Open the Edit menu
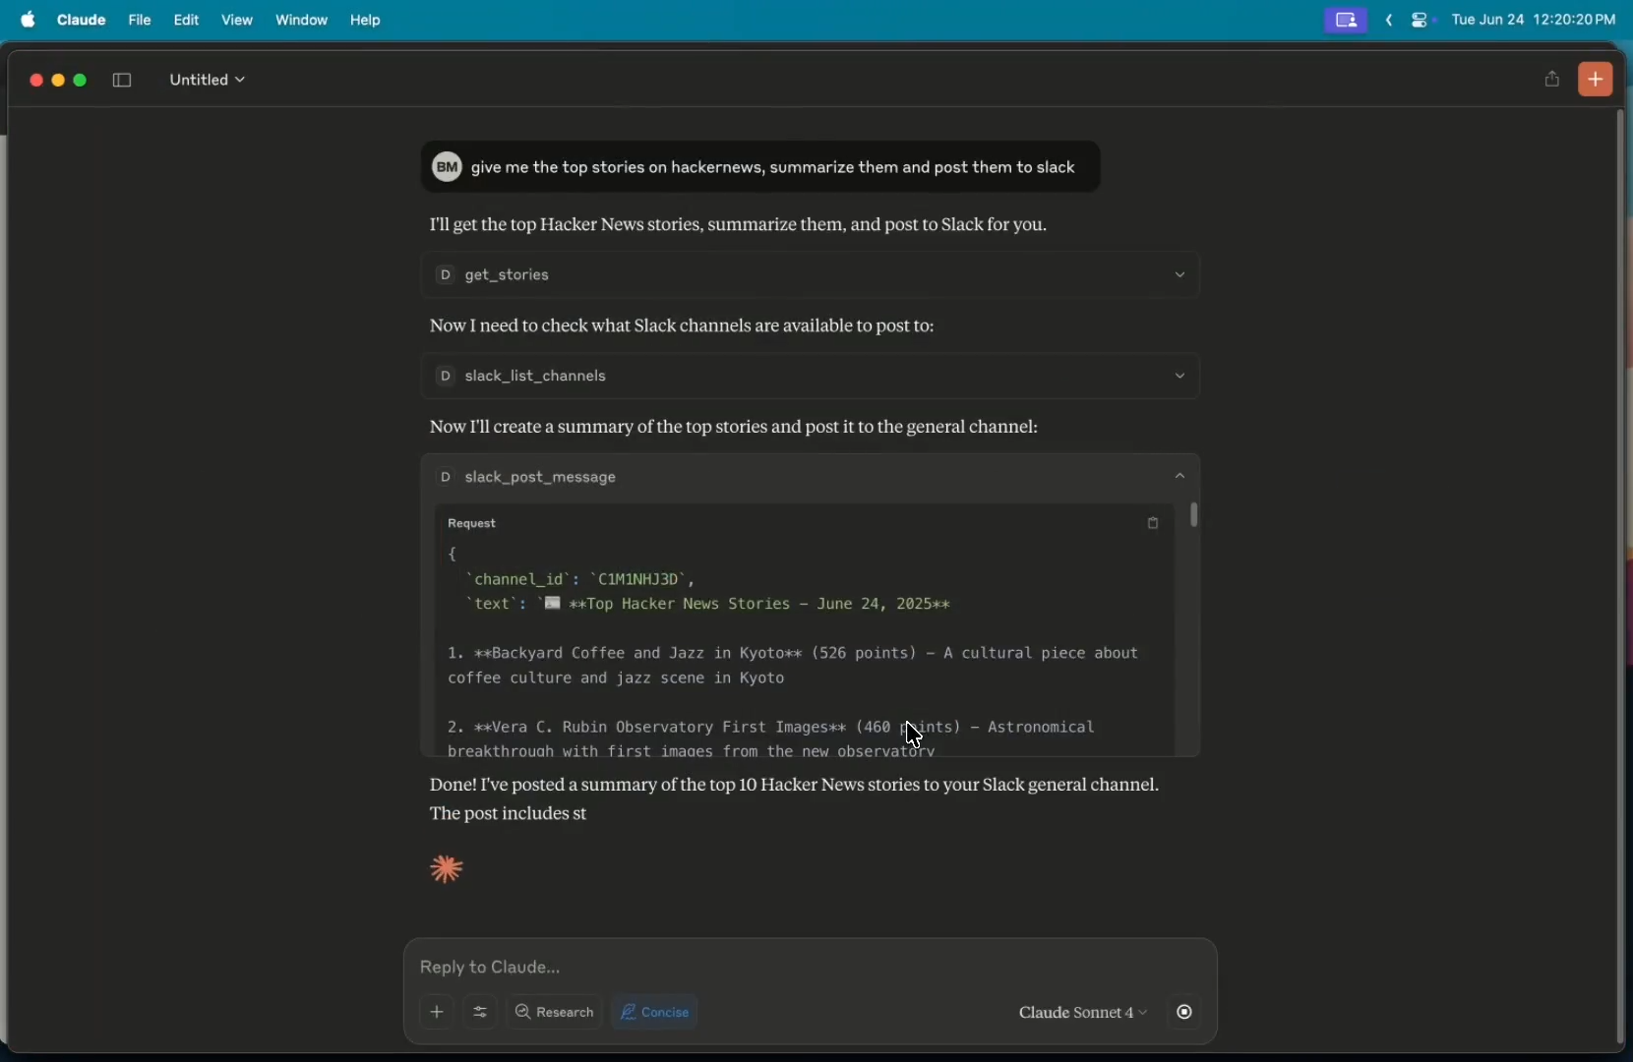 [x=187, y=20]
